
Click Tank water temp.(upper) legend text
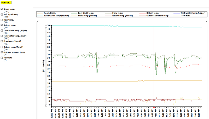(x=193, y=13)
